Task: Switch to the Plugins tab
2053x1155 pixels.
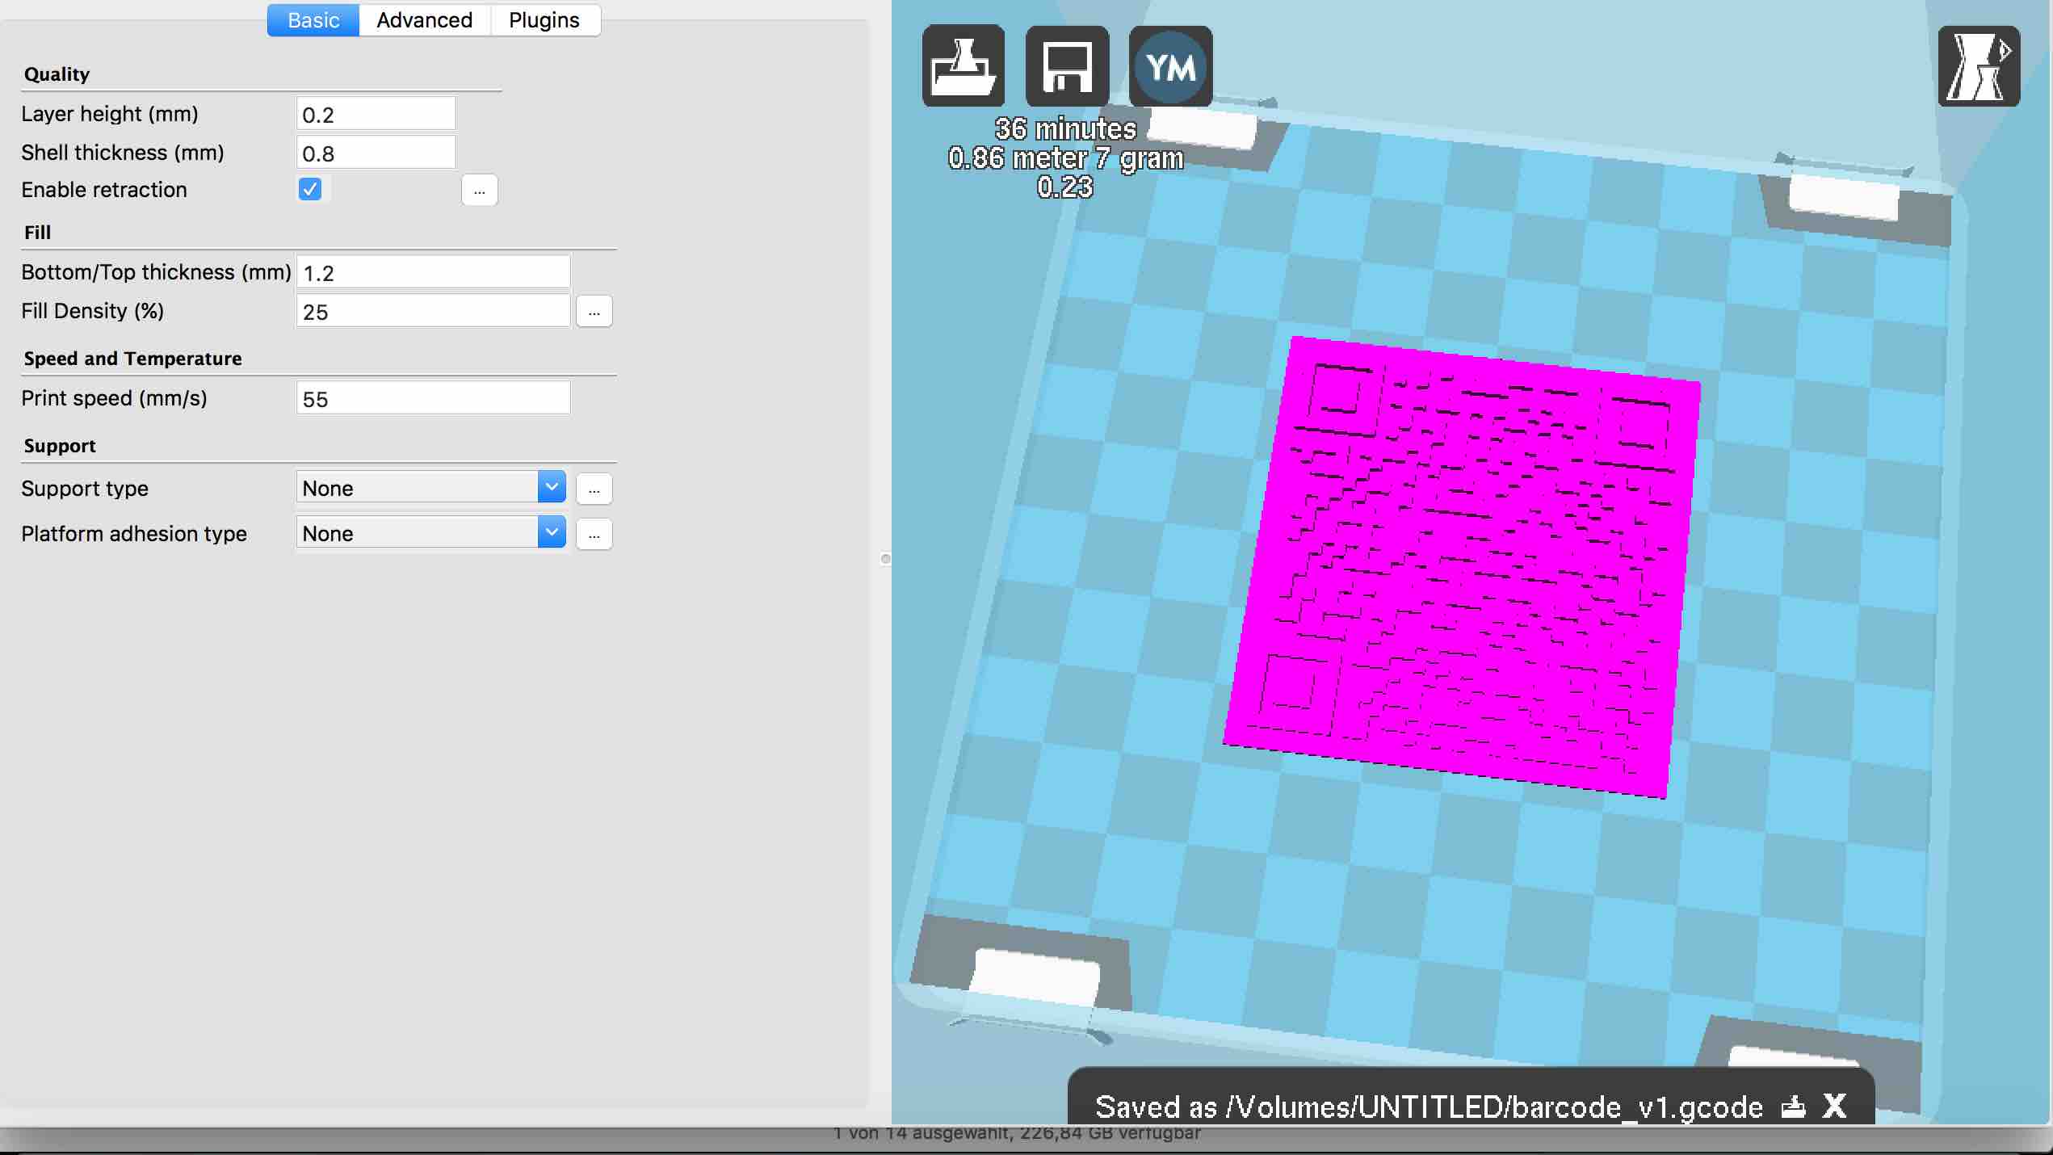Action: coord(544,20)
